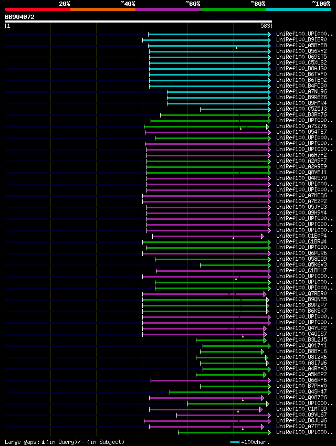Select the UniRef100_A8I7W6 label
The height and width of the screenshot is (446, 336).
[x=301, y=363]
